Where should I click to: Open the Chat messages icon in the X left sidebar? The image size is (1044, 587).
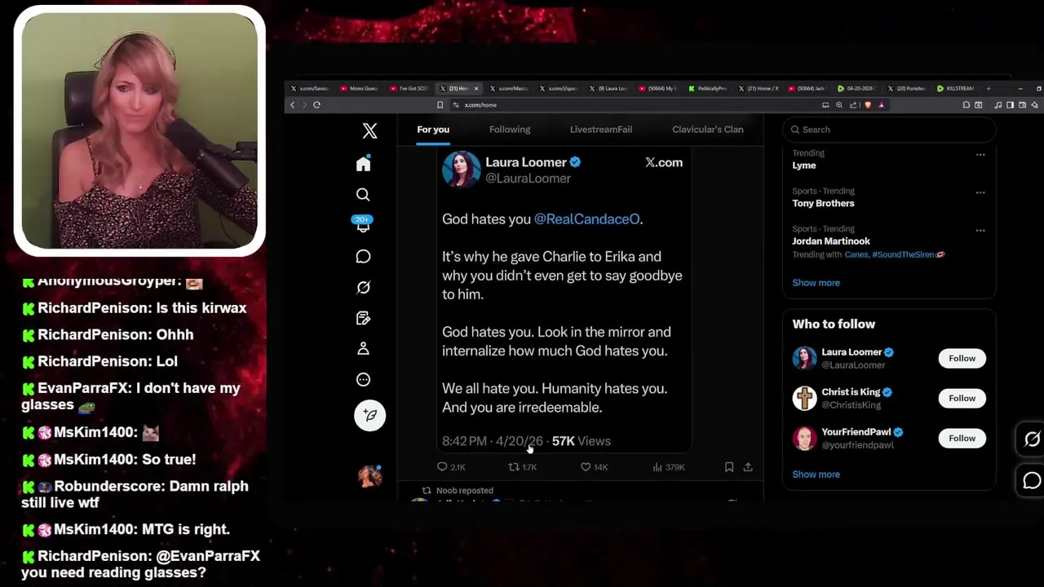click(363, 257)
